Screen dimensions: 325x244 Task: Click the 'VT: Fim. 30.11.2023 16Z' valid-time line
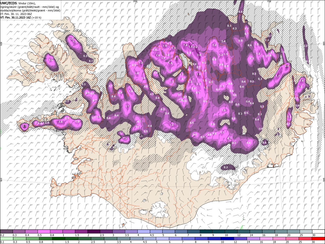21,18
